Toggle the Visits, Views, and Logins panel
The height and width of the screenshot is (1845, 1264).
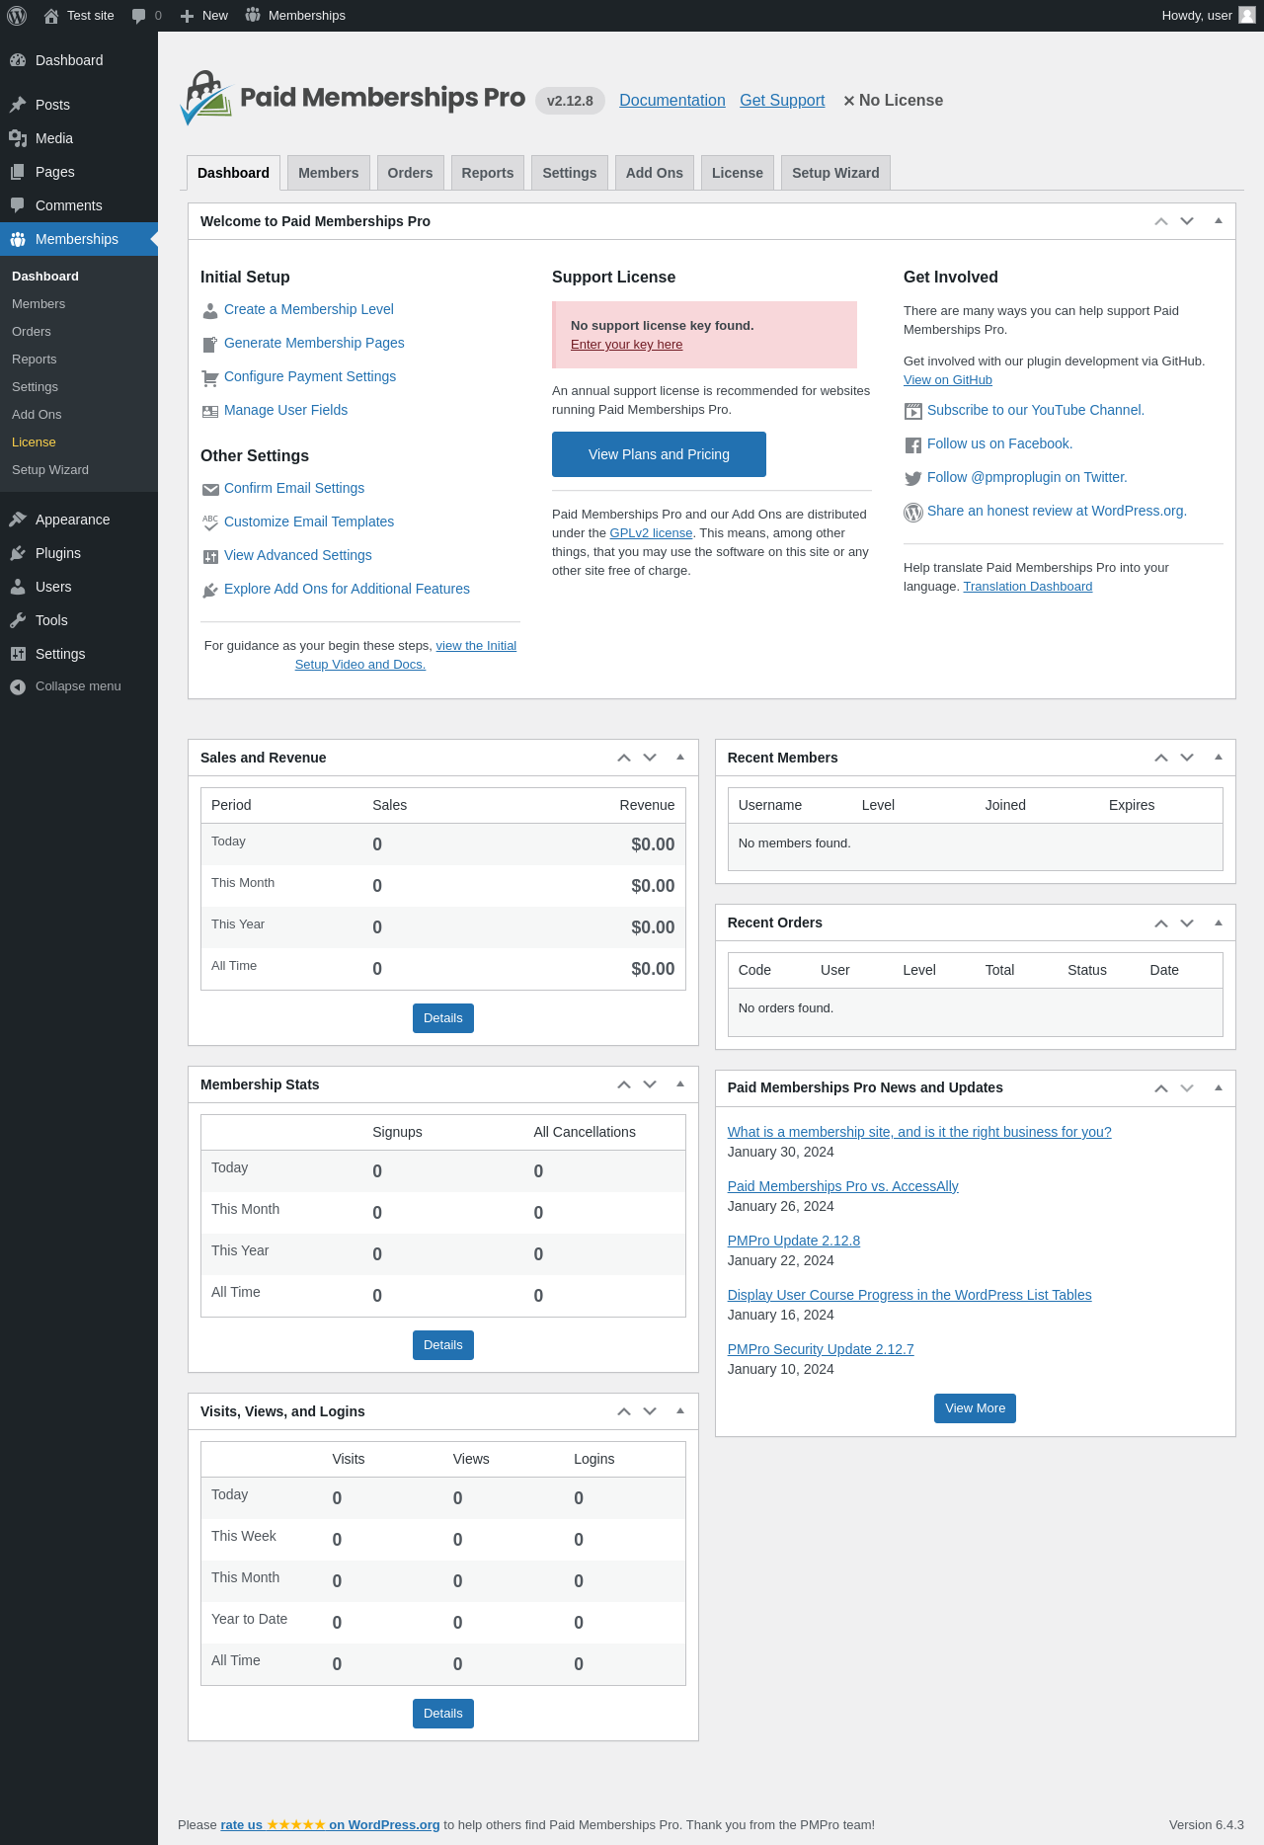(x=680, y=1411)
